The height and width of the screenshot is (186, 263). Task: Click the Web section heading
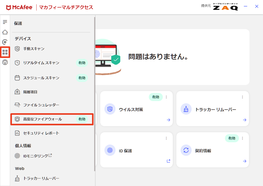tap(20, 168)
